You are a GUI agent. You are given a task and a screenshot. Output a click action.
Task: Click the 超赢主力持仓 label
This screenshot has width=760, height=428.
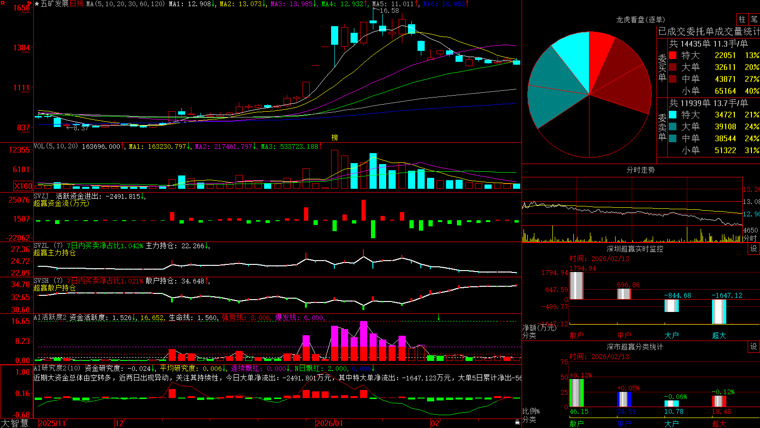(55, 253)
